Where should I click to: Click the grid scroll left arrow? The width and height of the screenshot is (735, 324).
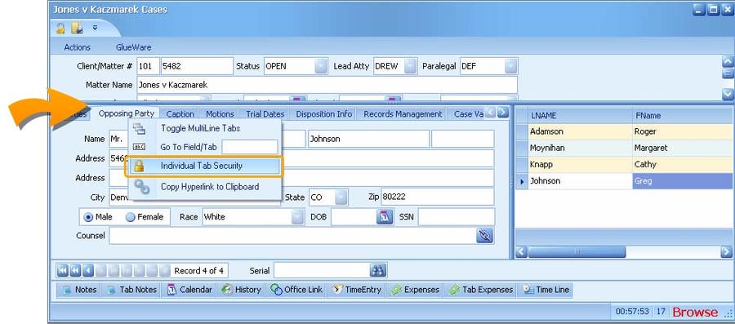point(522,252)
